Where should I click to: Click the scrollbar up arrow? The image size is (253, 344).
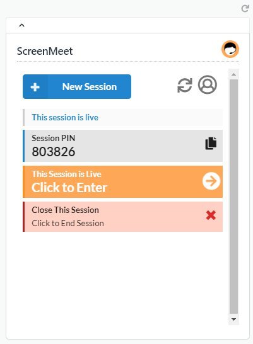pos(233,74)
